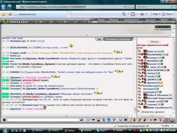The height and width of the screenshot is (133, 177).
Task: Open the feeds button dropdown arrow
Action: pyautogui.click(x=137, y=14)
